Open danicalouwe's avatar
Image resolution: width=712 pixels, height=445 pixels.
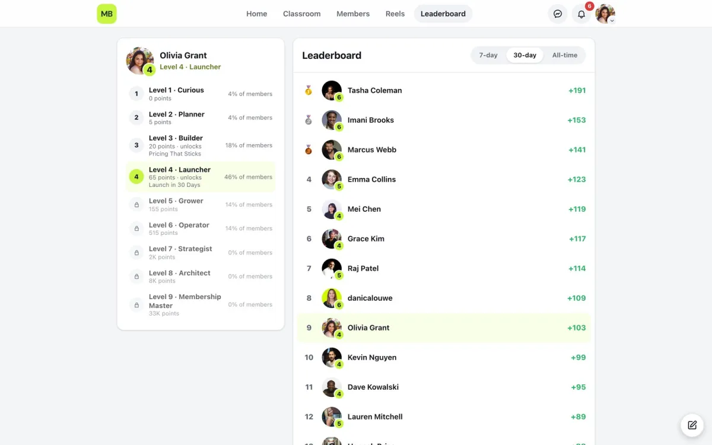tap(332, 298)
